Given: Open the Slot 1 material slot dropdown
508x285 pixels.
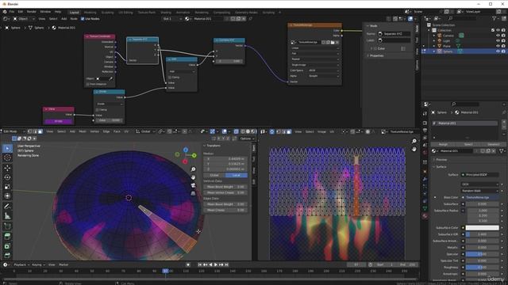Looking at the screenshot, I should coord(172,19).
